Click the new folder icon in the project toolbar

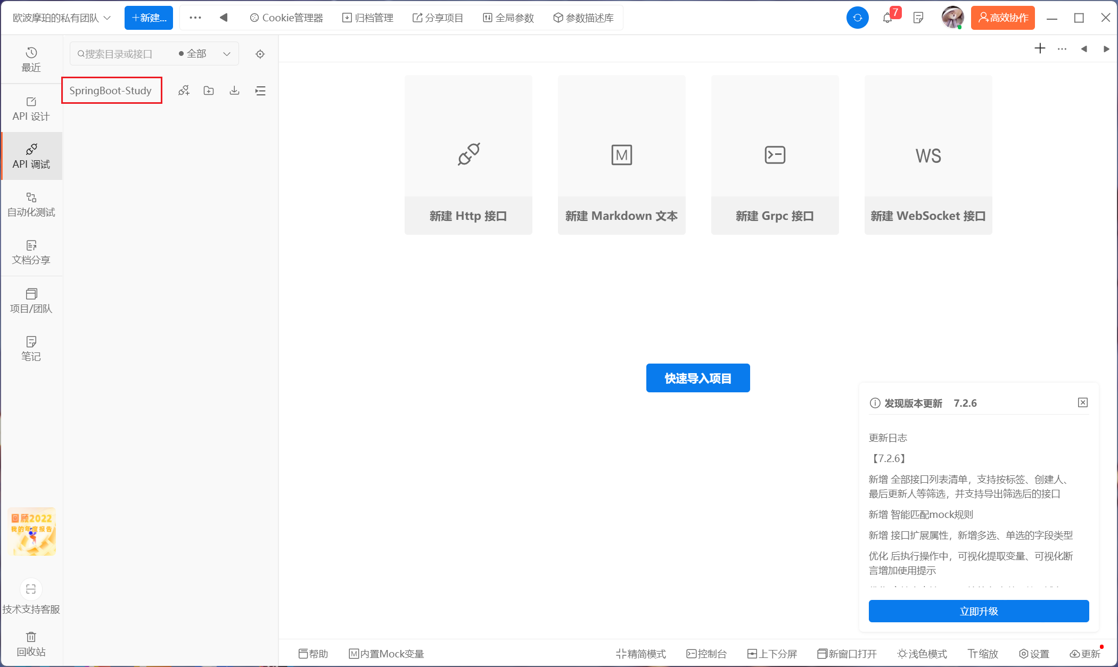coord(209,90)
